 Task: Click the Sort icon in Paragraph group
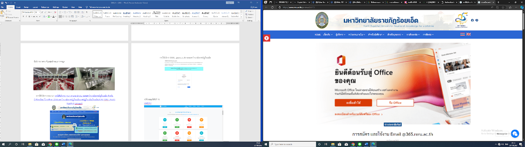pos(82,12)
